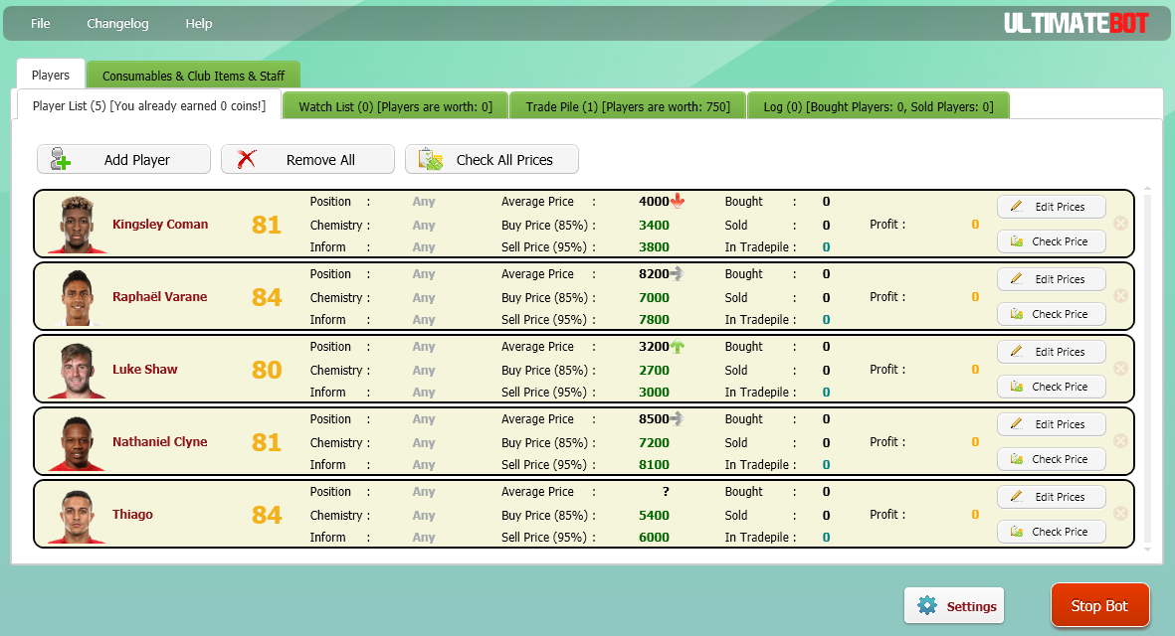Open the Trade Pile (1) tab
The width and height of the screenshot is (1175, 636).
[x=628, y=106]
